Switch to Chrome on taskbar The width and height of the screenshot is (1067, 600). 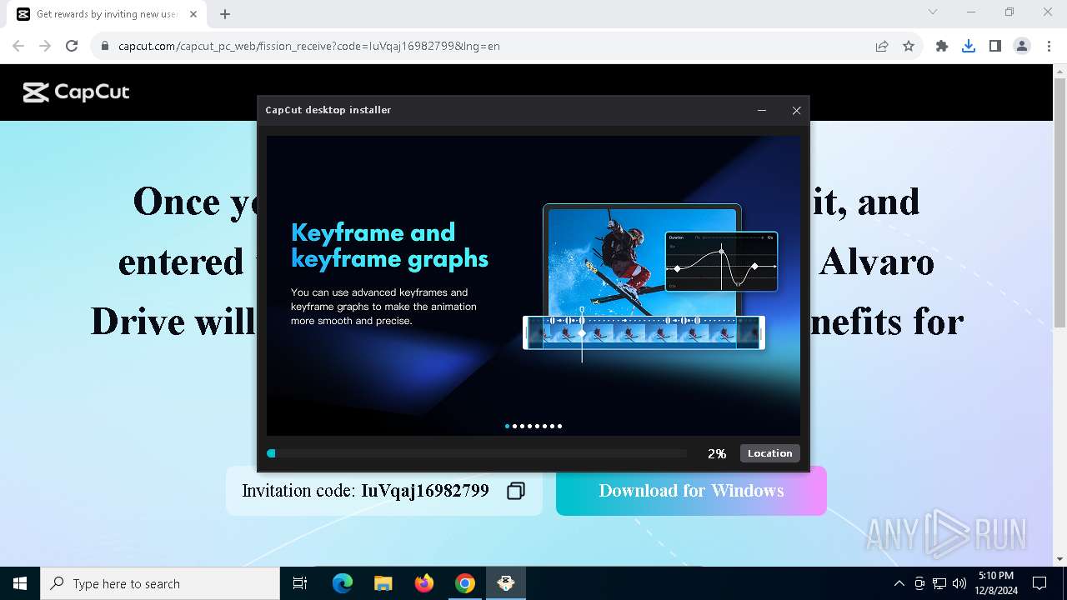(x=464, y=583)
